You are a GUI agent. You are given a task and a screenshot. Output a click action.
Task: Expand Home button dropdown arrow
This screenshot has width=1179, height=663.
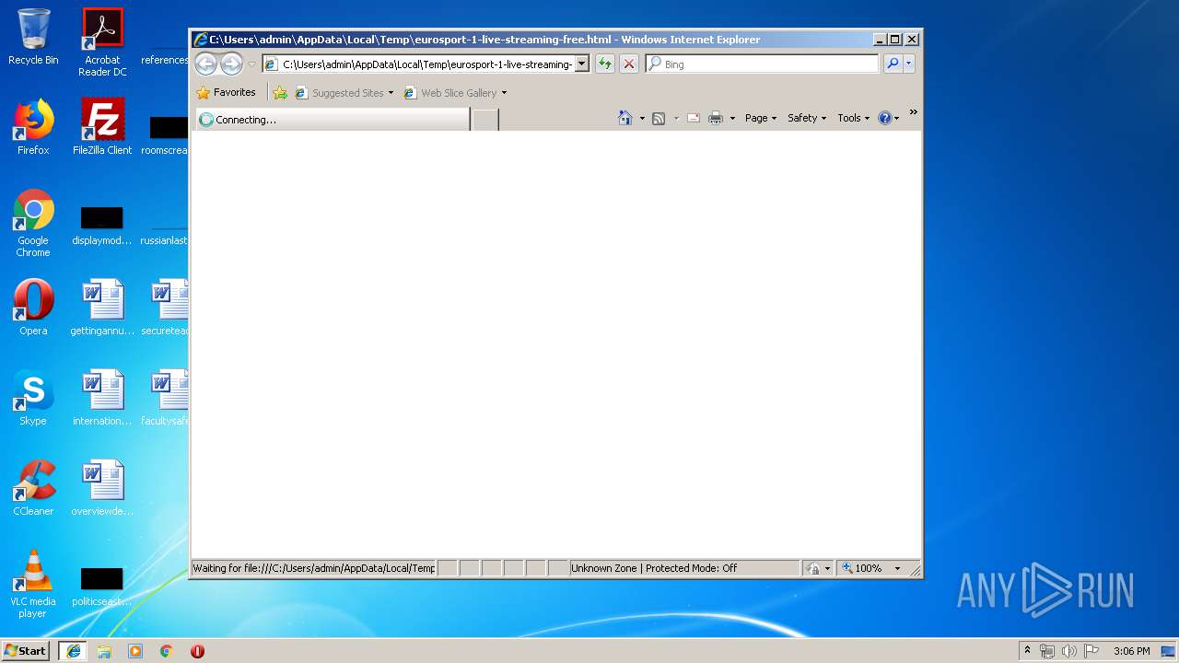[642, 118]
